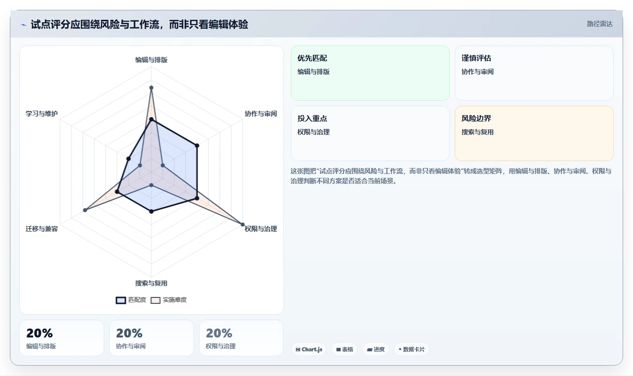Toggle the 匹配度 legend entry
This screenshot has height=376, width=633.
pyautogui.click(x=131, y=300)
